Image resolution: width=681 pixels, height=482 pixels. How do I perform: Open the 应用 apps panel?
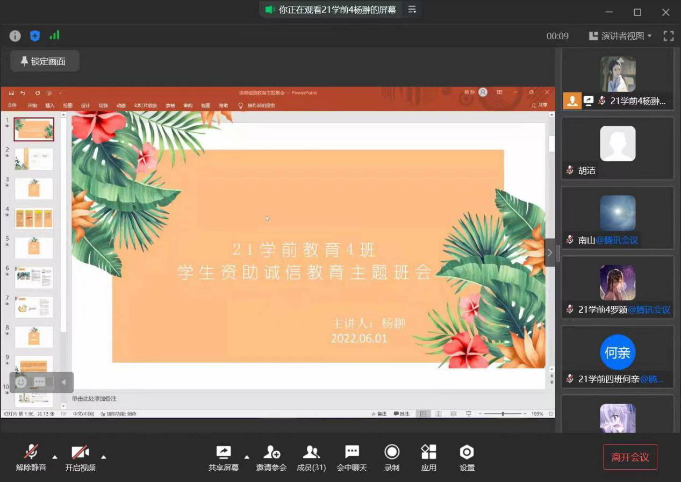tap(428, 458)
